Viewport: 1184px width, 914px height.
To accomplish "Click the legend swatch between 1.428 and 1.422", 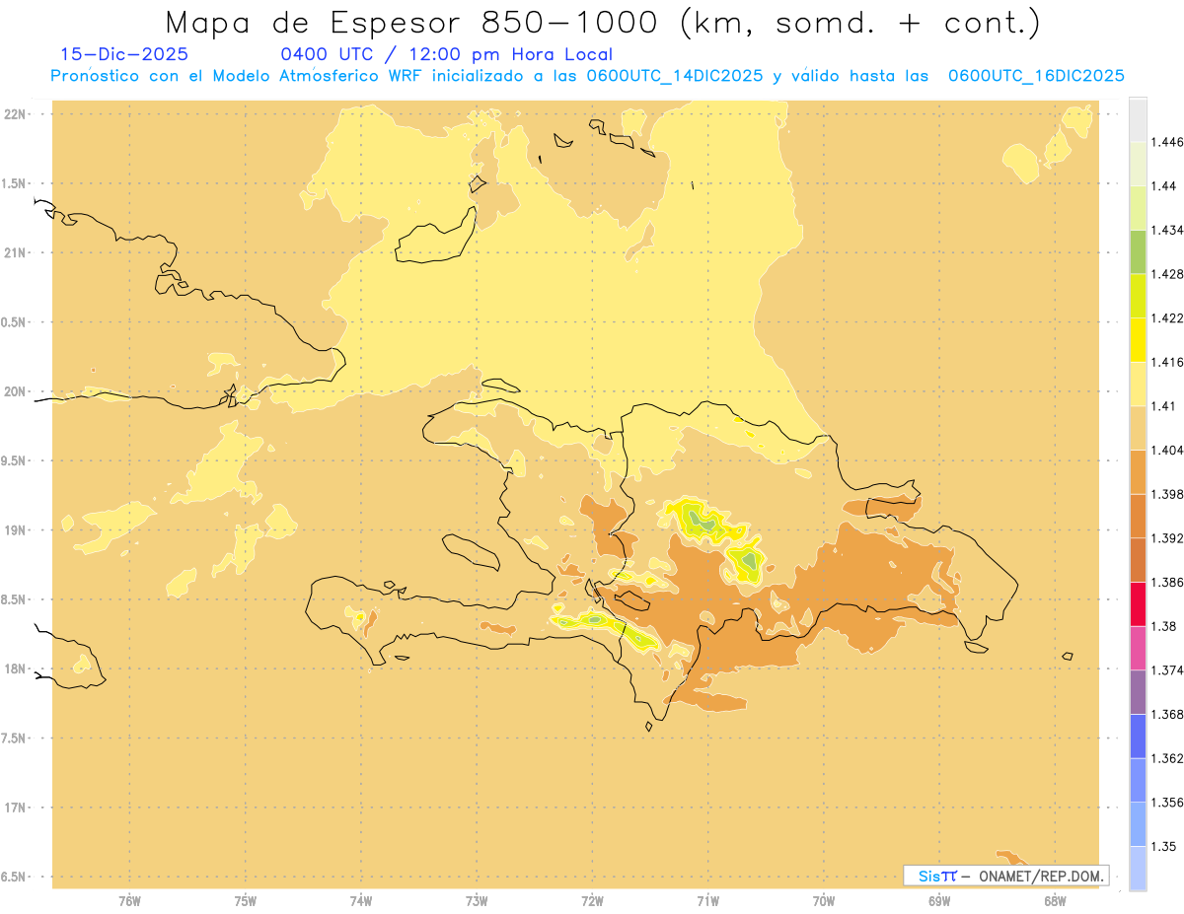I will point(1138,296).
